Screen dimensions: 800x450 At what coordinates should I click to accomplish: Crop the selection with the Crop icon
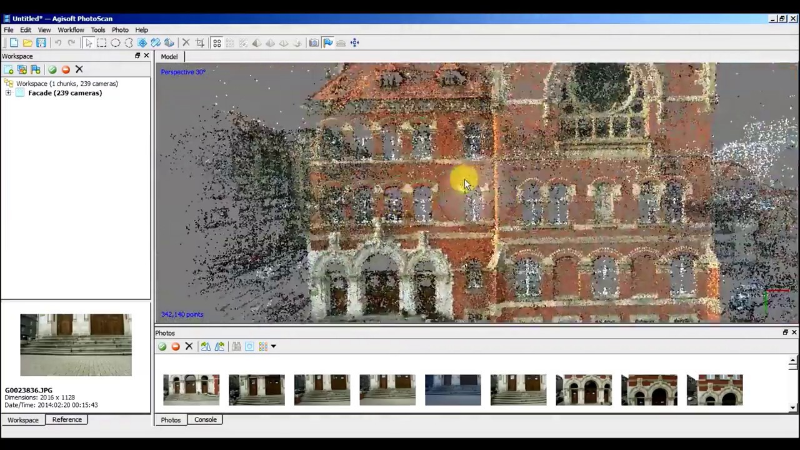click(200, 42)
